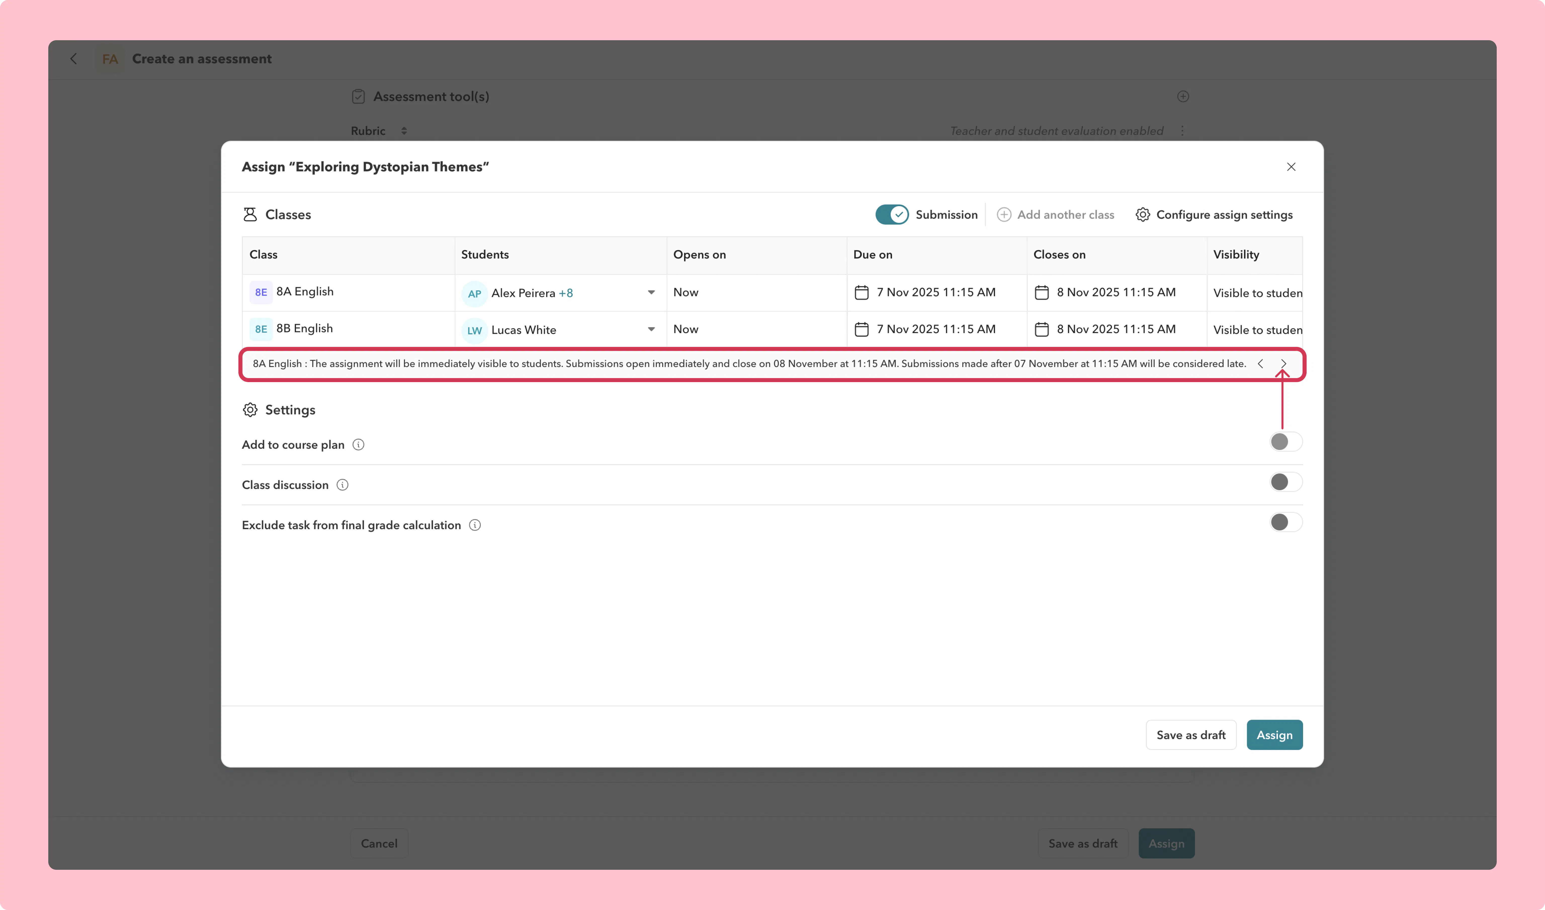This screenshot has width=1545, height=910.
Task: Click 8B English closes on 8 Nov 2025
Action: click(x=1116, y=329)
